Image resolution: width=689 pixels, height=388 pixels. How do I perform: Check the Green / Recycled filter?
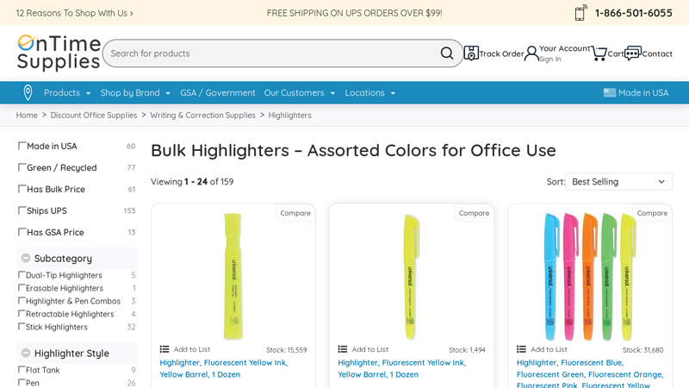(22, 167)
